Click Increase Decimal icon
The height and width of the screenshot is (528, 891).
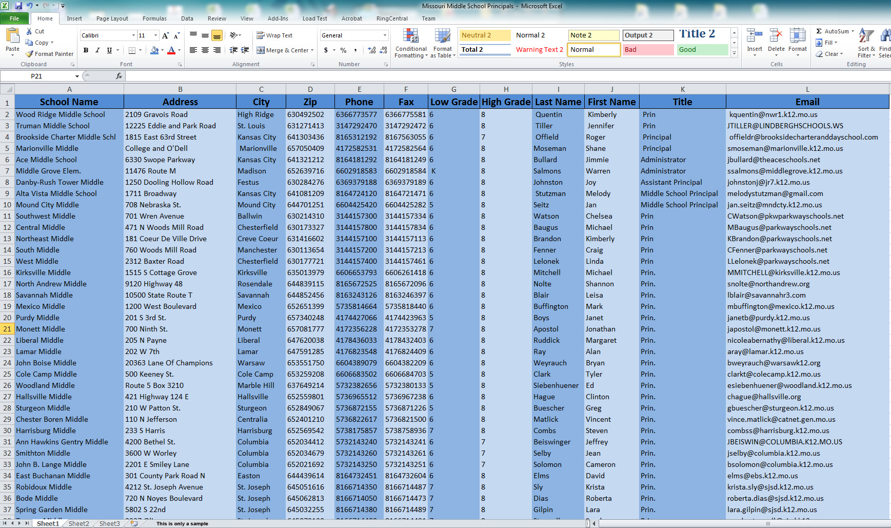click(372, 50)
